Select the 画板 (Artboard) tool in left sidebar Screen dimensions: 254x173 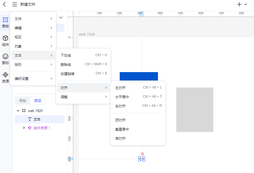[5, 22]
